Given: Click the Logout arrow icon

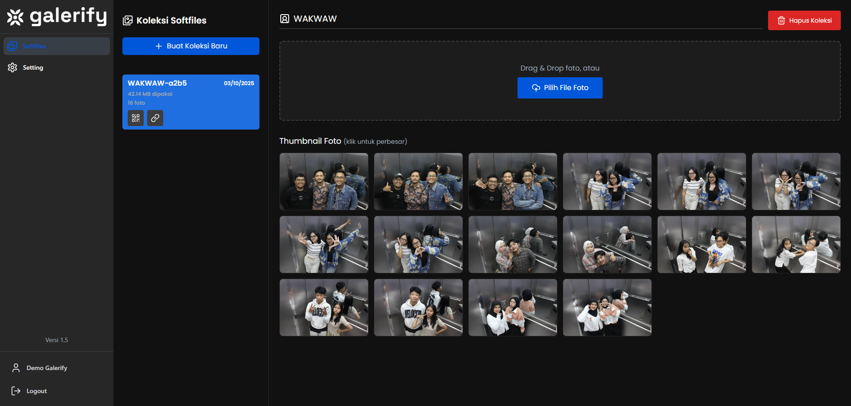Looking at the screenshot, I should 16,391.
